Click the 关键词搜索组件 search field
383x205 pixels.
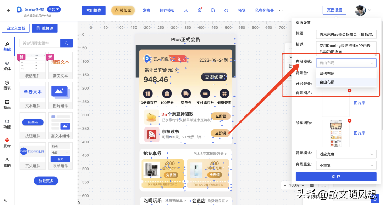click(40, 43)
